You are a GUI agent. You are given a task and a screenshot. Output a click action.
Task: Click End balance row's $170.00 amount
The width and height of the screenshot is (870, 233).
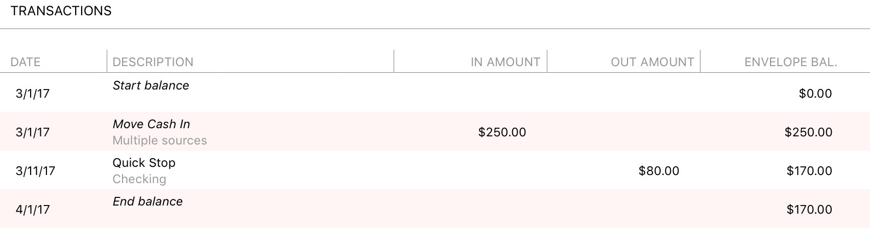[x=809, y=210]
